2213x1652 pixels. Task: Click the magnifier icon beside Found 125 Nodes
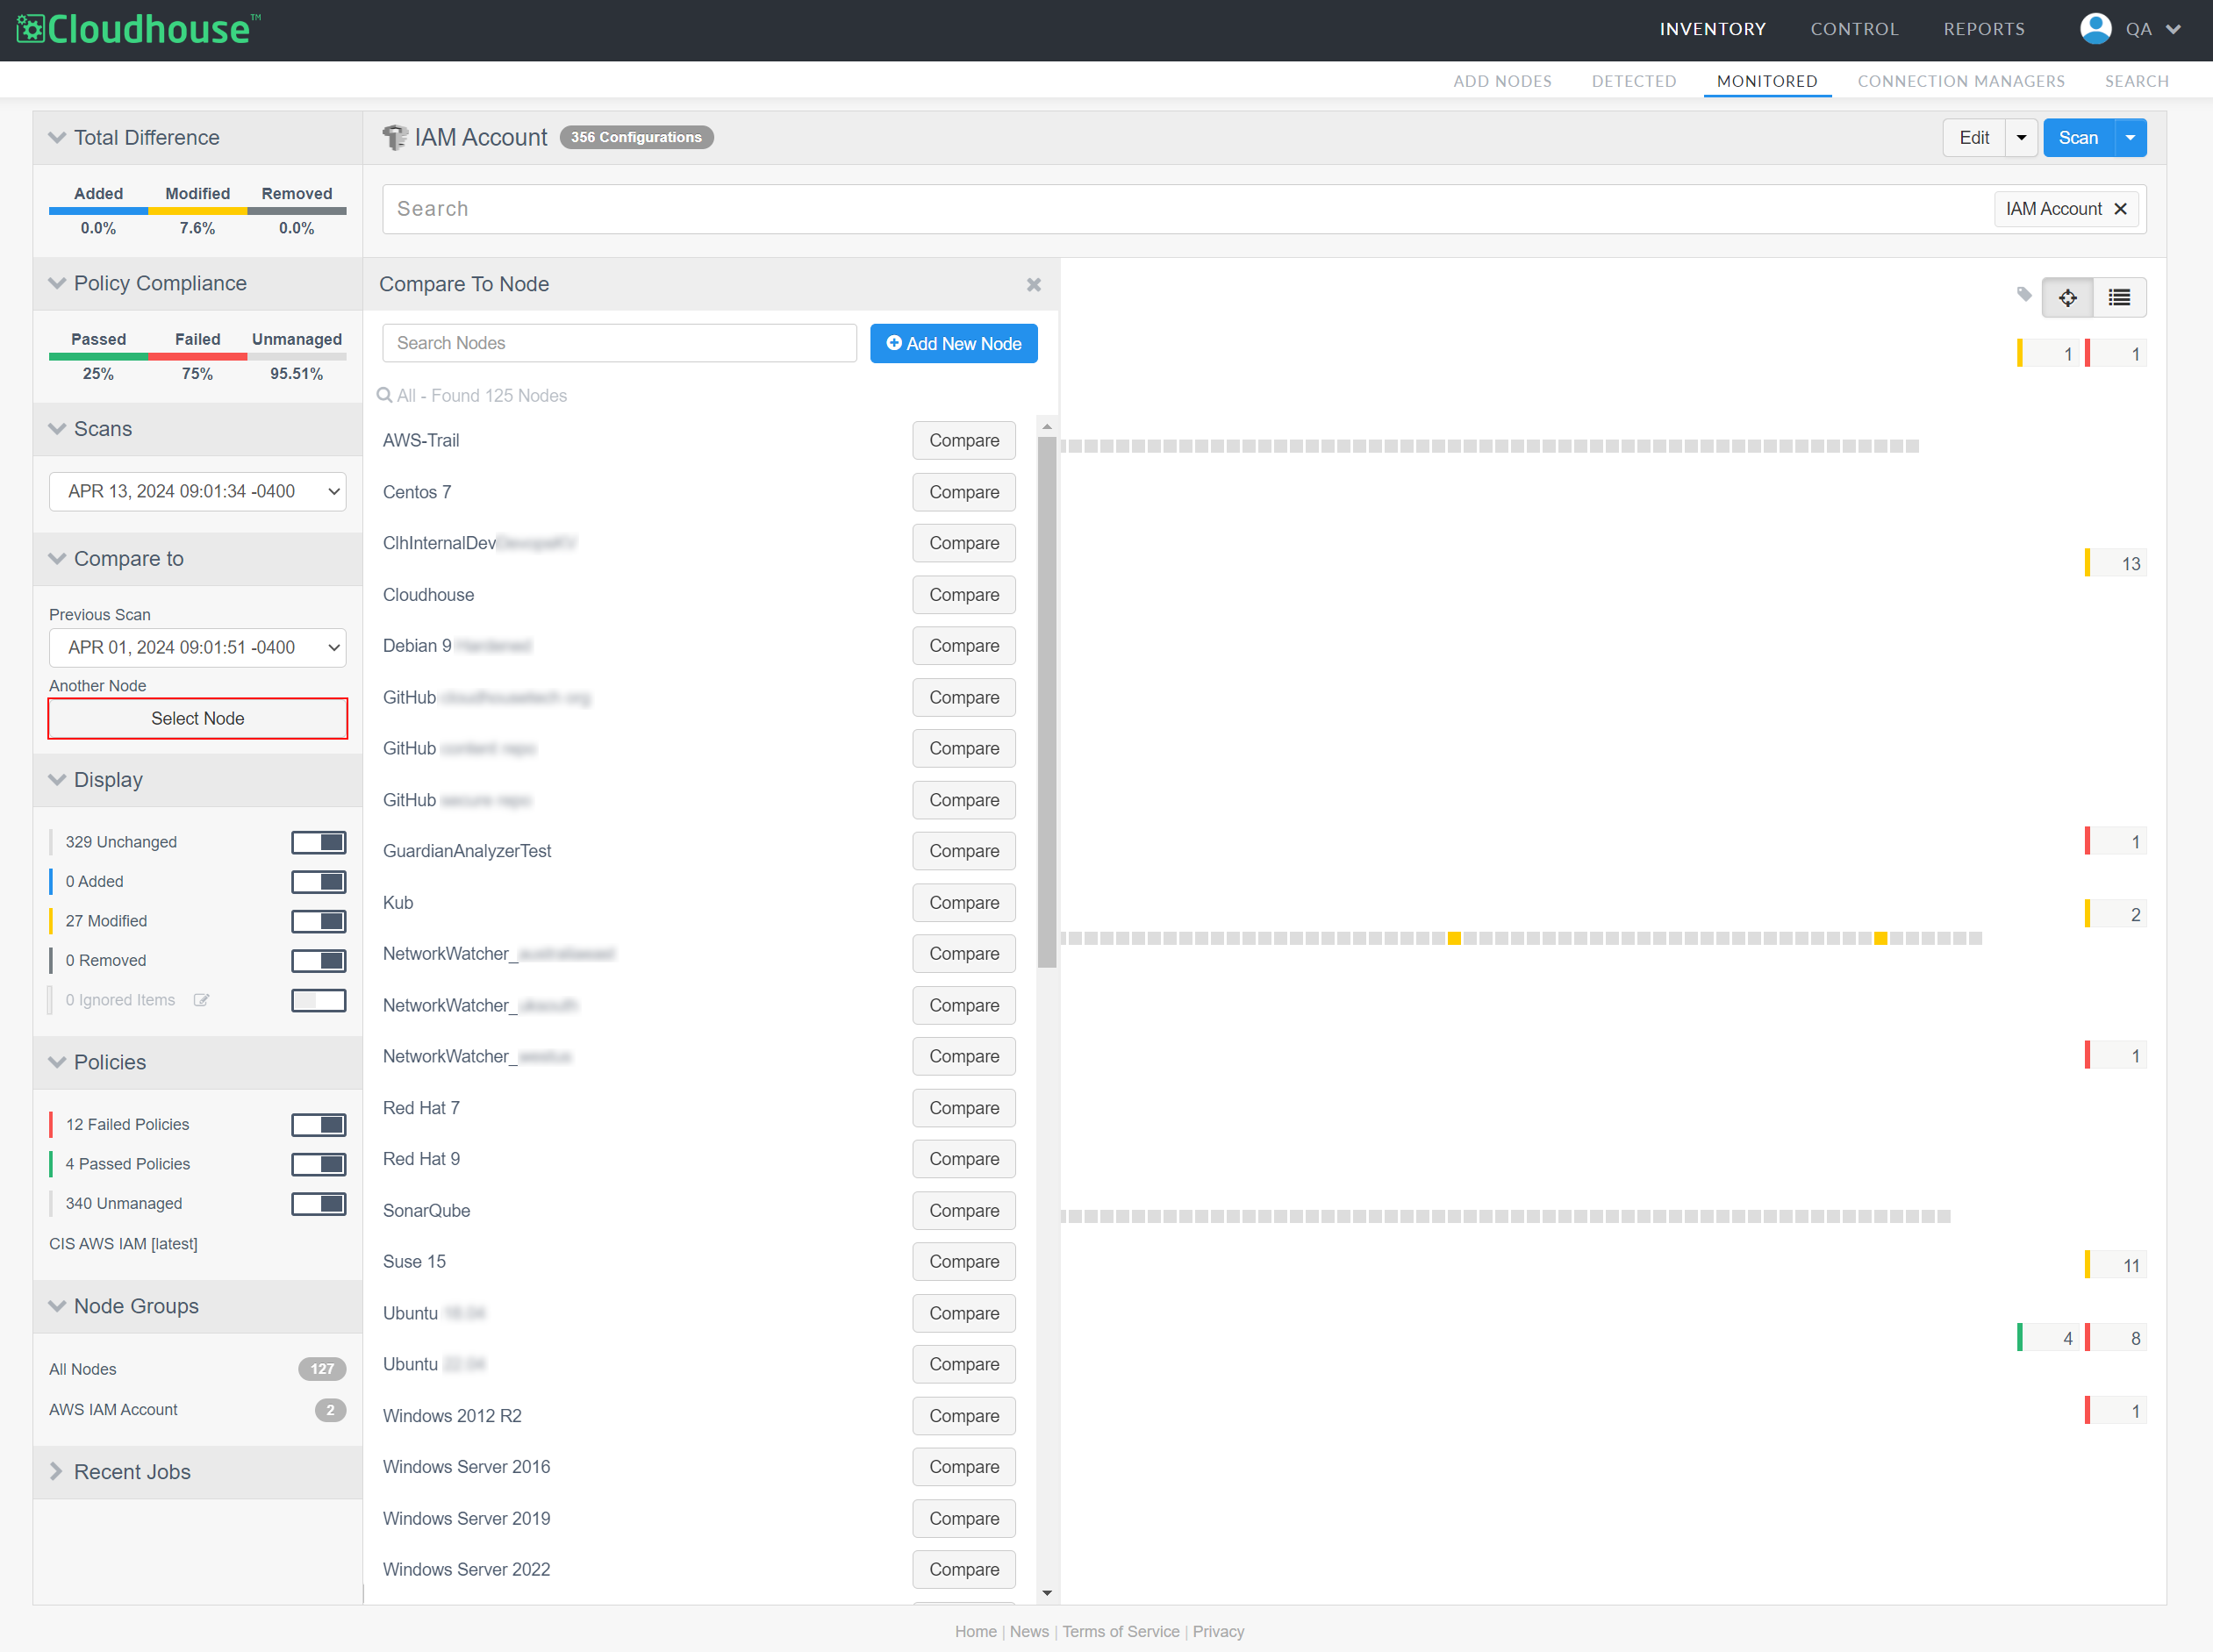coord(384,396)
